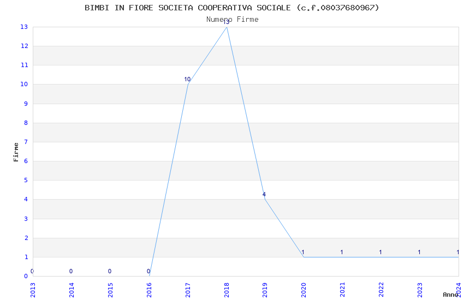
Task: Select the 2020 year label on x-axis
Action: point(304,290)
